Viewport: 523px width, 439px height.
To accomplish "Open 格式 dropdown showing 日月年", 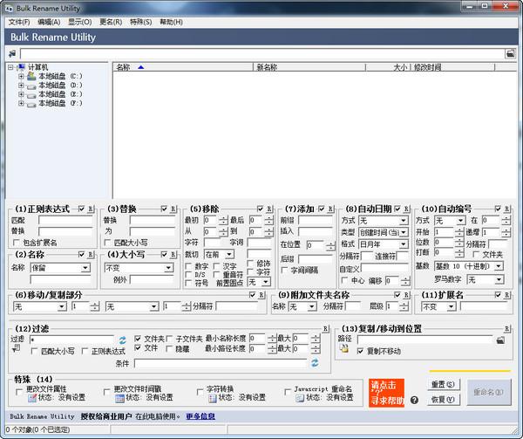I will click(x=384, y=244).
